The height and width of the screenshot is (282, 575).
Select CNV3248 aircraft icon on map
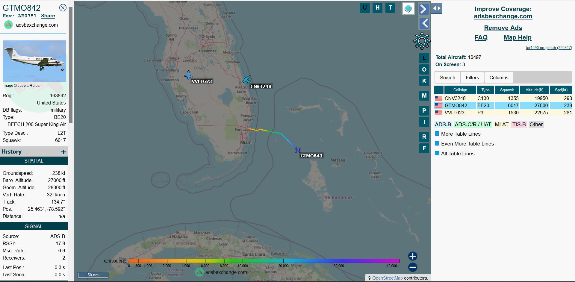tap(246, 79)
